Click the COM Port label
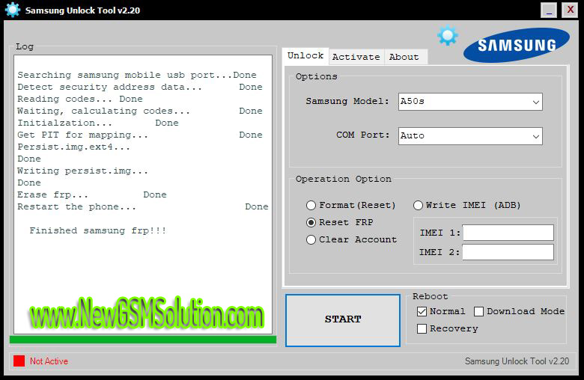The image size is (584, 380). [x=363, y=135]
